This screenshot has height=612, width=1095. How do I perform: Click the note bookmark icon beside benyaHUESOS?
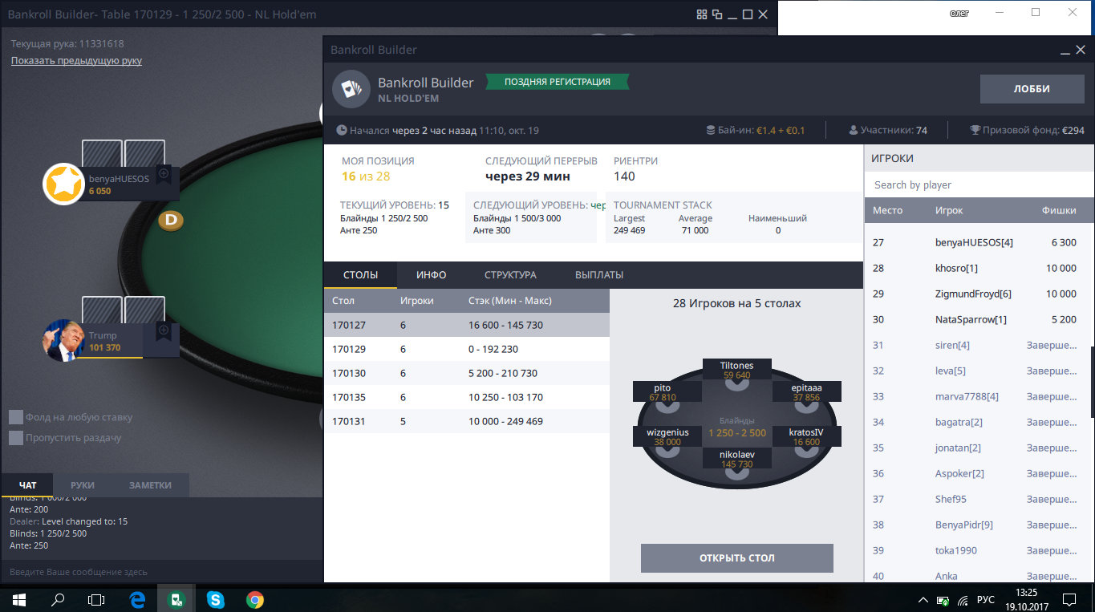[164, 174]
